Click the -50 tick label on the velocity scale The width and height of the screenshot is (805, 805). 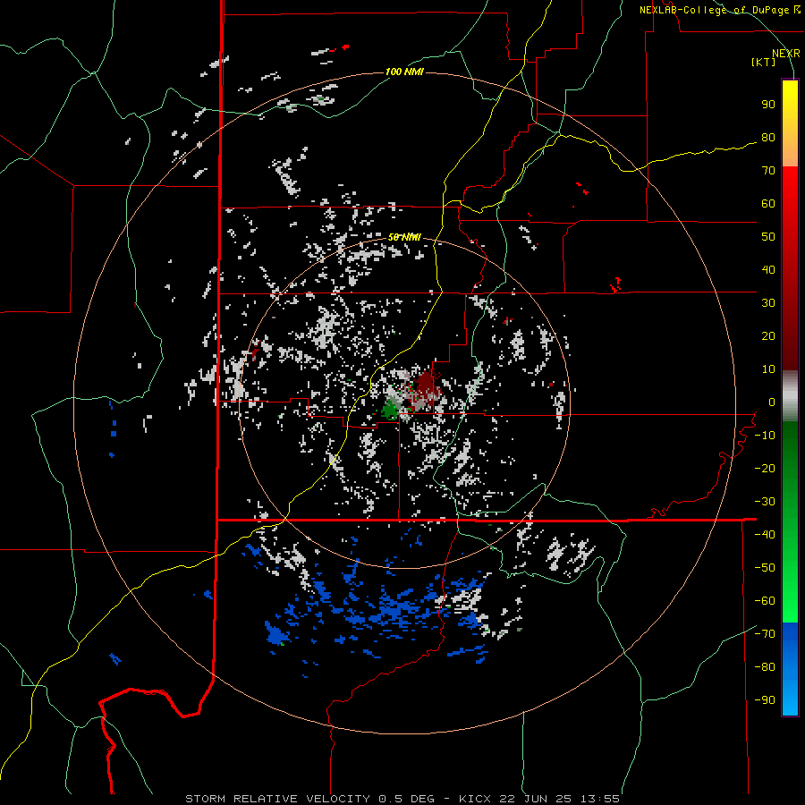tap(765, 568)
